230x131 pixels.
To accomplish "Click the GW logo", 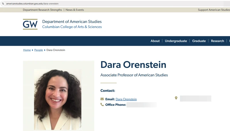I will click(30, 24).
